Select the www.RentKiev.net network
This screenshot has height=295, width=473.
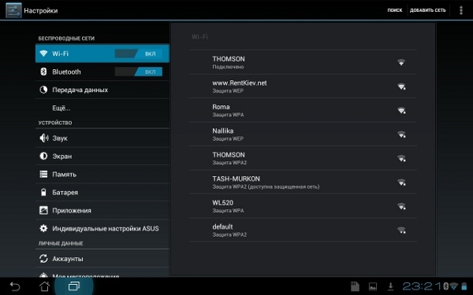[303, 87]
